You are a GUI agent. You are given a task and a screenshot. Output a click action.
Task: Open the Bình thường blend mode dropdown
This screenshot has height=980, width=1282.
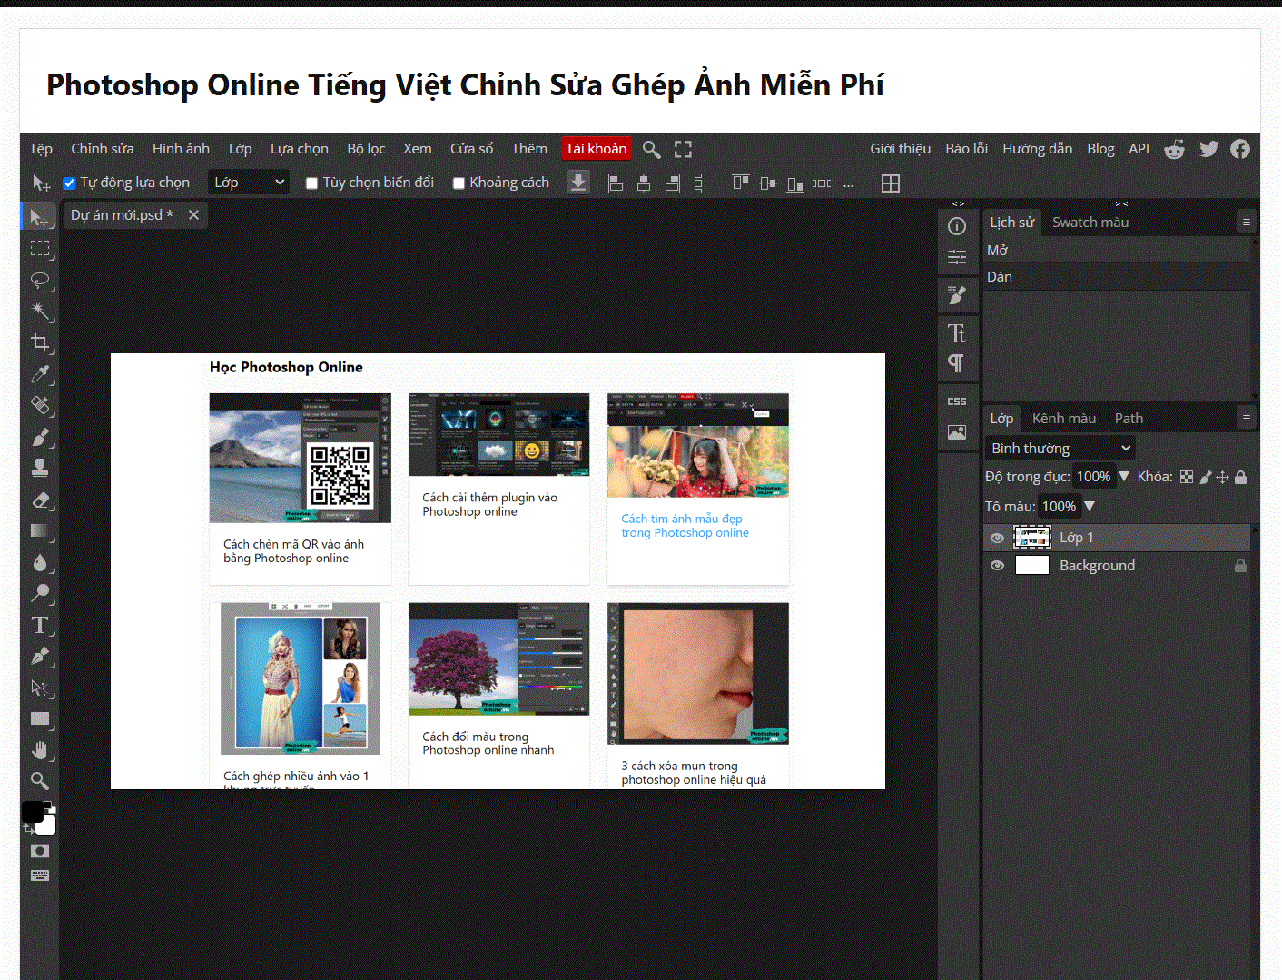tap(1060, 448)
